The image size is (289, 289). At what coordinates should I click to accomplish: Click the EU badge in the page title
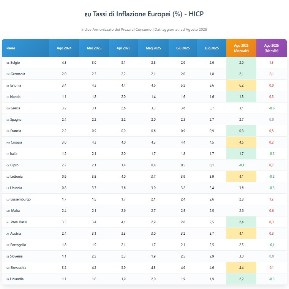tap(88, 14)
